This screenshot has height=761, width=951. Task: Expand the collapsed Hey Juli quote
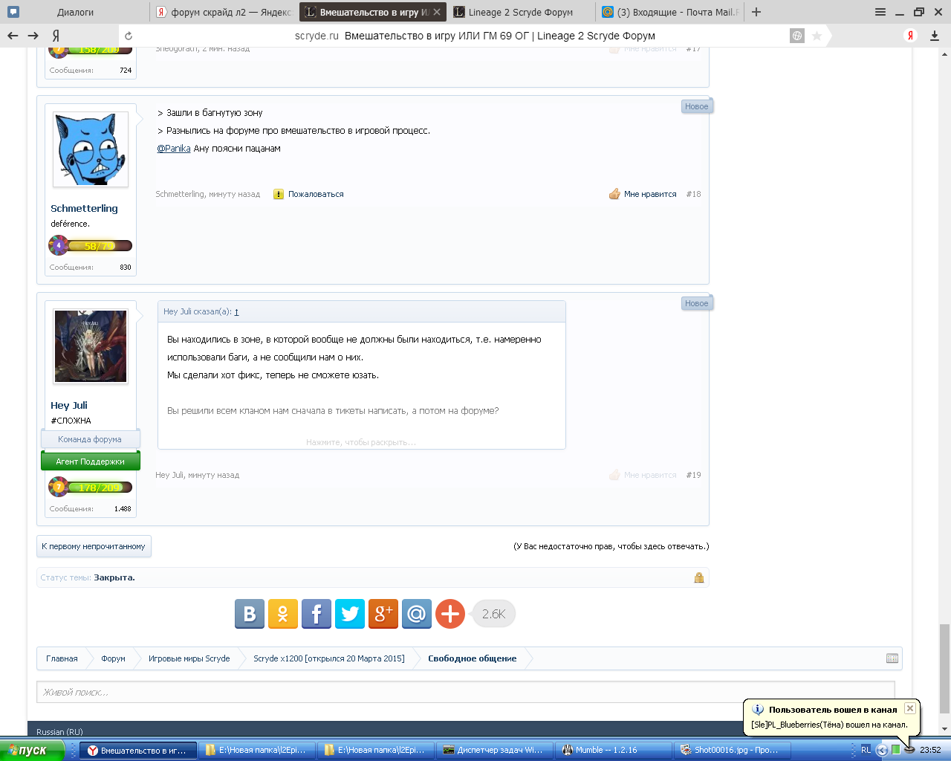pyautogui.click(x=361, y=442)
